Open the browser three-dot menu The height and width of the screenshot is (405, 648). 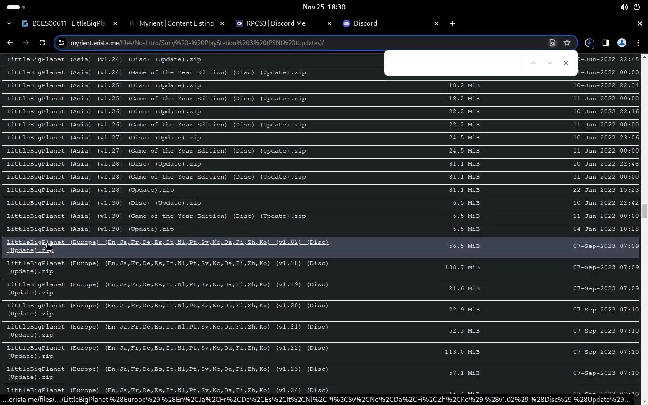point(638,43)
